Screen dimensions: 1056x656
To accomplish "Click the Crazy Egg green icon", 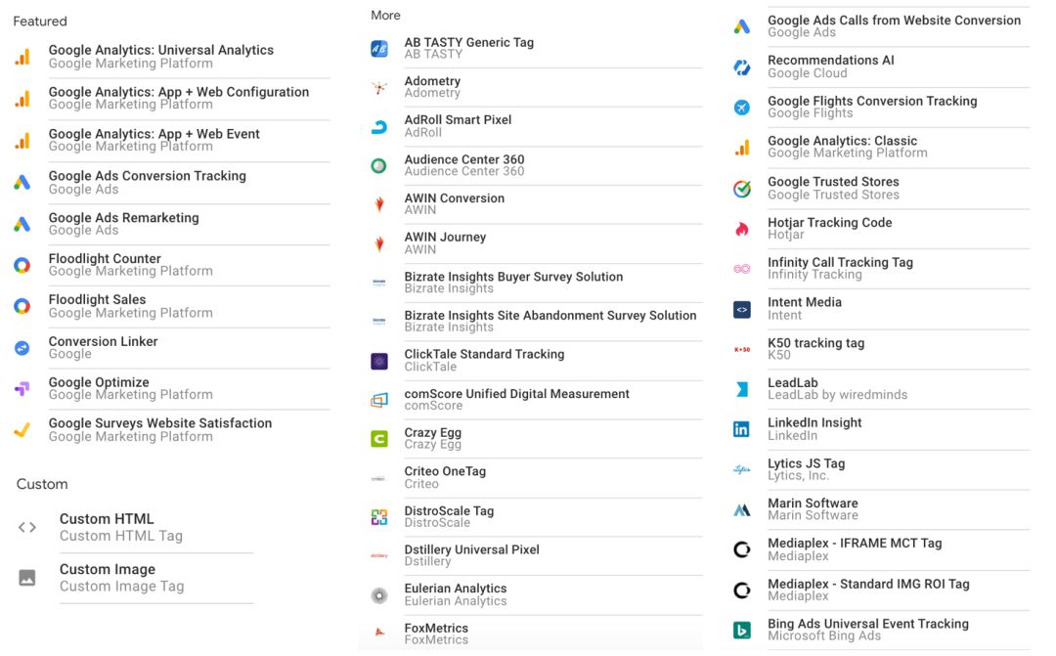I will click(x=379, y=439).
